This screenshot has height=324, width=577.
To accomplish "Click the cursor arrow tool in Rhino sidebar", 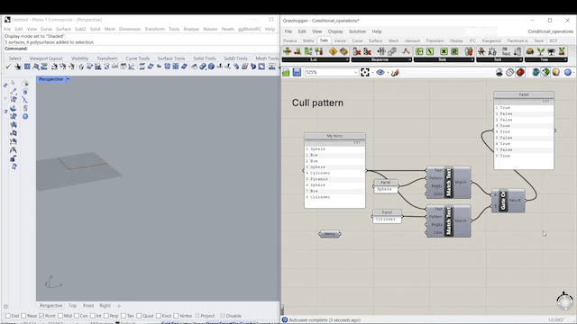I will (x=13, y=83).
